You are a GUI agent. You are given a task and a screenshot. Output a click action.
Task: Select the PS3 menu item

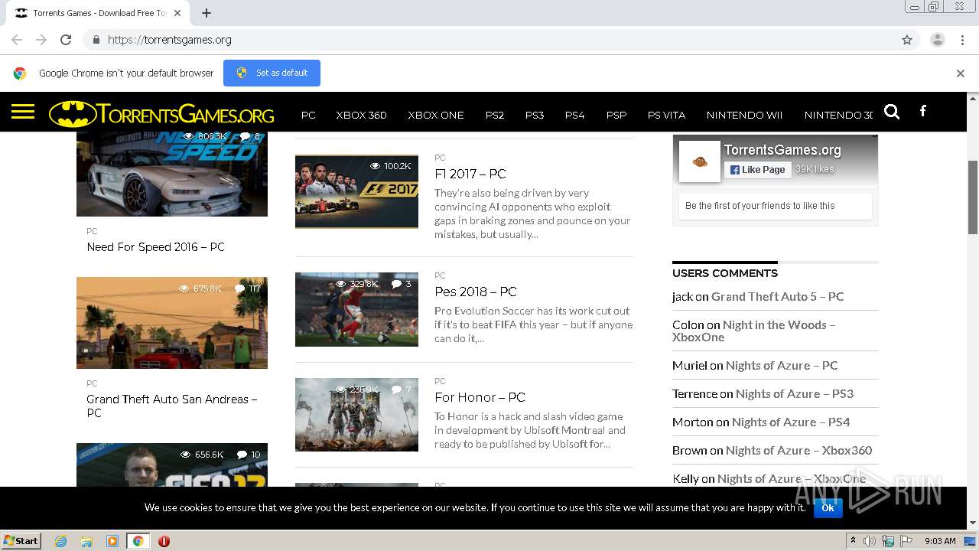click(x=535, y=115)
